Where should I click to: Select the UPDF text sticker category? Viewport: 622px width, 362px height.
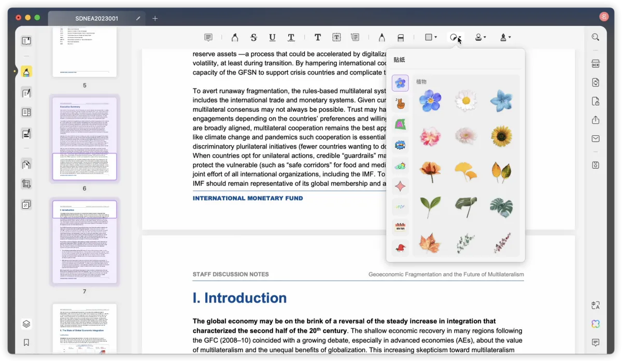point(400,207)
